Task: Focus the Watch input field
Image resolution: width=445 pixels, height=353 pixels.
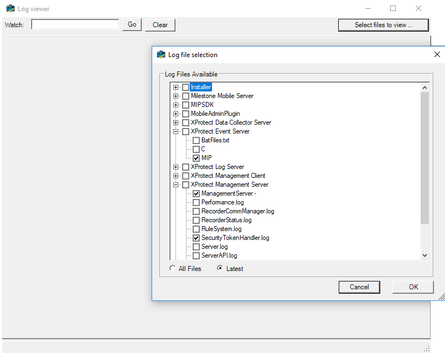Action: click(x=75, y=24)
